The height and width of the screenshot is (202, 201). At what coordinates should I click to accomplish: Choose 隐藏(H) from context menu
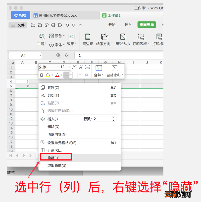pos(80,158)
